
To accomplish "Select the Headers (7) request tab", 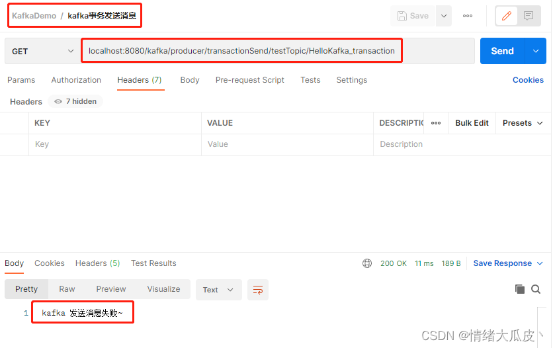I will pyautogui.click(x=140, y=80).
